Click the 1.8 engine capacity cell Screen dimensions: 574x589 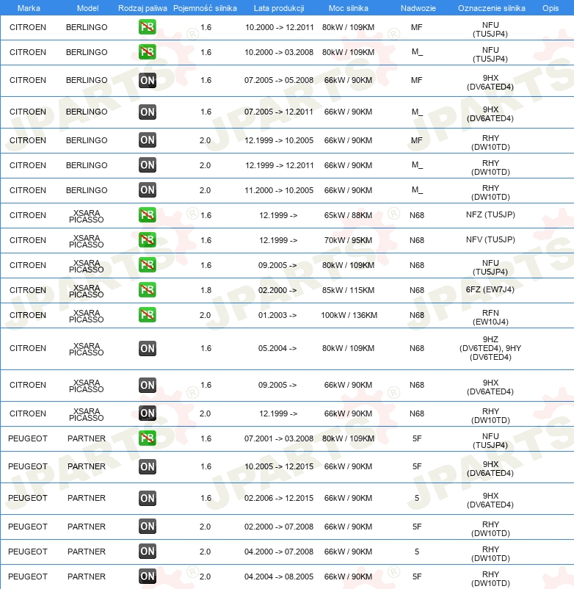click(x=206, y=290)
